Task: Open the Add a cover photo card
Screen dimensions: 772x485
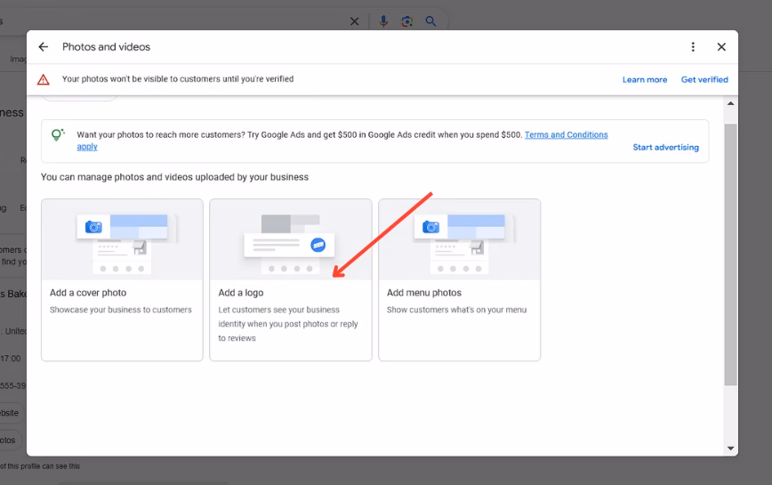Action: coord(122,279)
